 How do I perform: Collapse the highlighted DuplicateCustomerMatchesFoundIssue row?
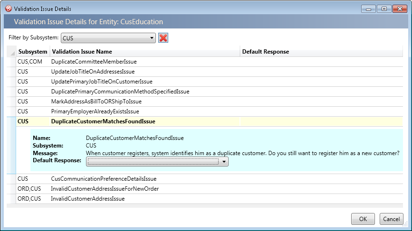click(x=103, y=121)
